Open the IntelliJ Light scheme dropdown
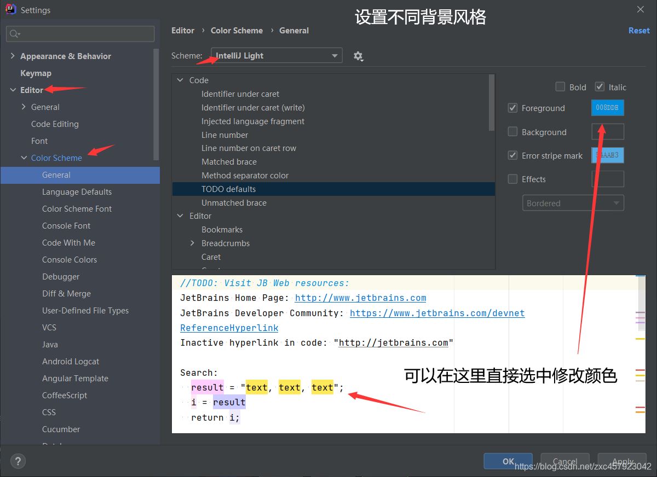The height and width of the screenshot is (477, 657). 334,55
